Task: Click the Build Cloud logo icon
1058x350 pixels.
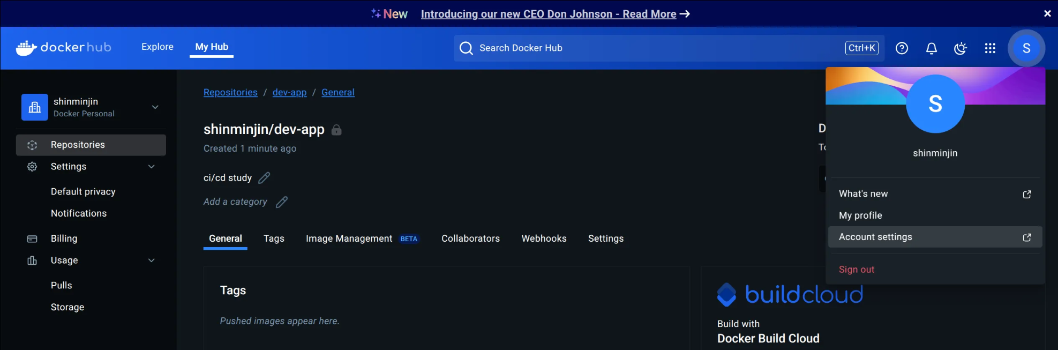Action: pos(726,294)
